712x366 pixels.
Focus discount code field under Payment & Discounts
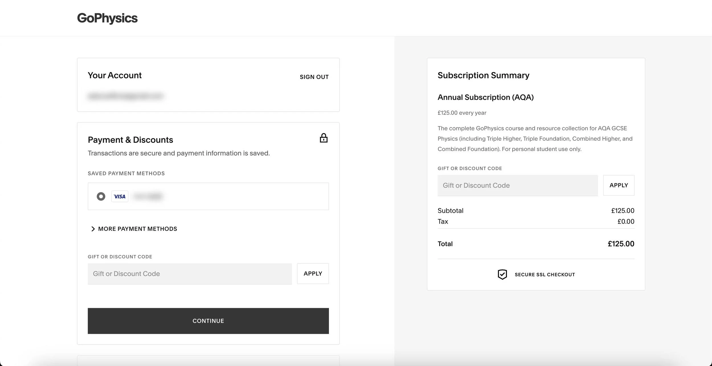pyautogui.click(x=190, y=274)
